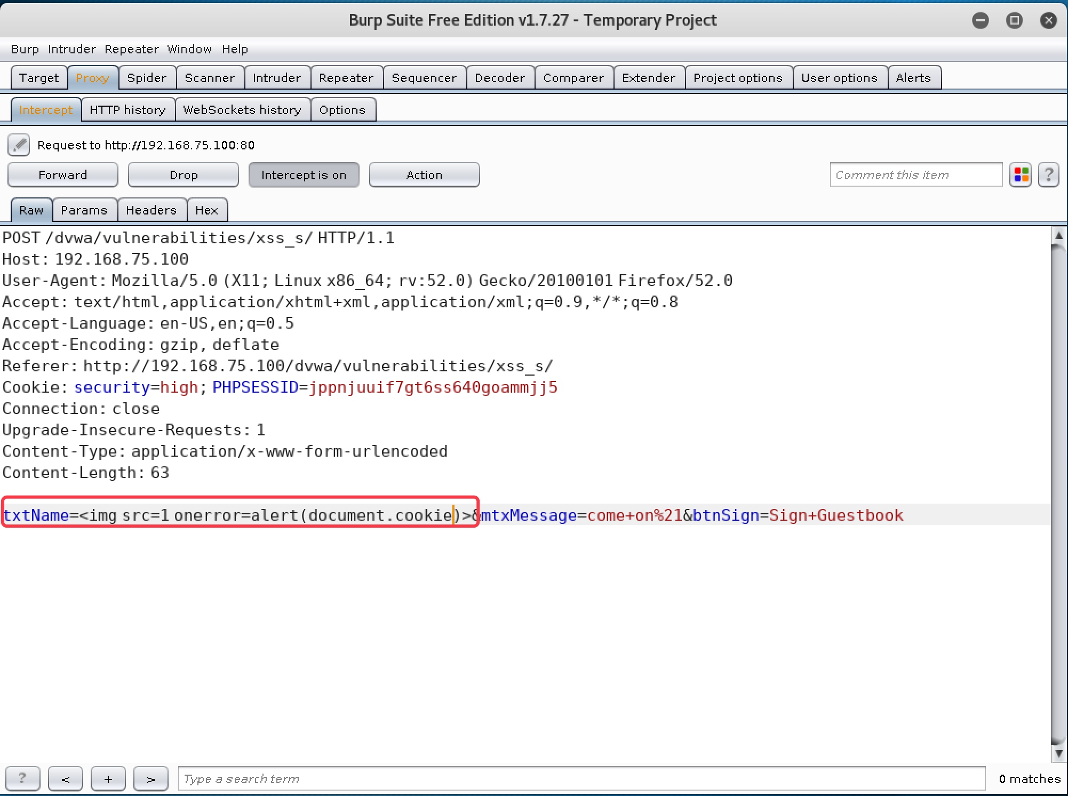The height and width of the screenshot is (796, 1068).
Task: Click the Content-Type header line
Action: tap(225, 451)
